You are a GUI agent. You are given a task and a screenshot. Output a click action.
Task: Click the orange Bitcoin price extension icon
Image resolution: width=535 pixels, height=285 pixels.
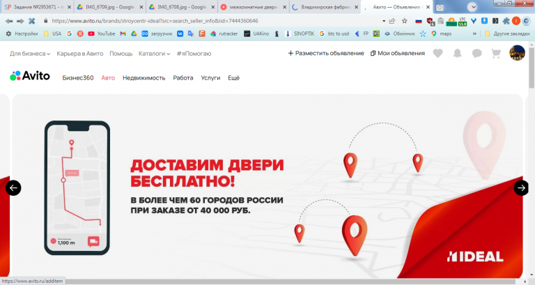[x=451, y=22]
